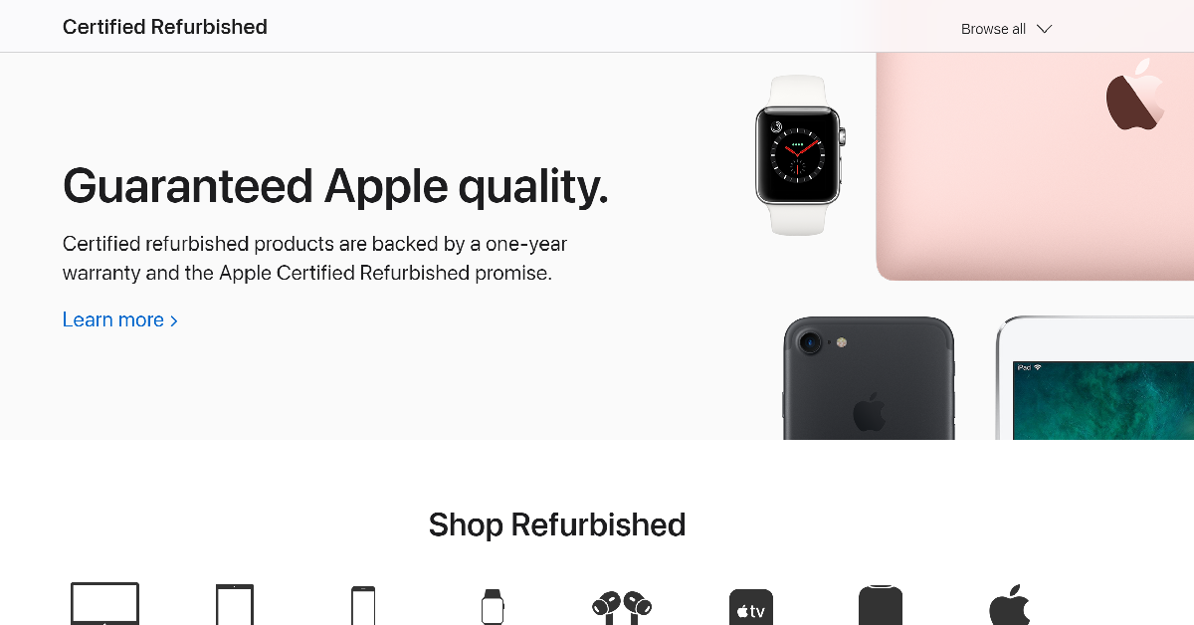Viewport: 1194px width, 625px height.
Task: Open the Apple Watch category icon
Action: click(x=493, y=606)
